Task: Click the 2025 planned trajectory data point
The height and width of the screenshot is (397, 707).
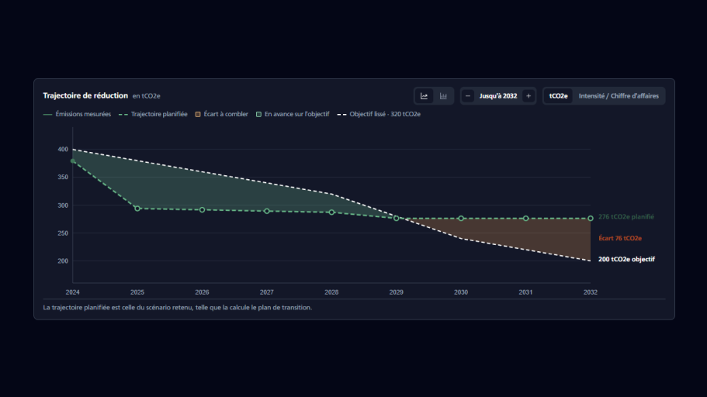Action: pos(137,209)
